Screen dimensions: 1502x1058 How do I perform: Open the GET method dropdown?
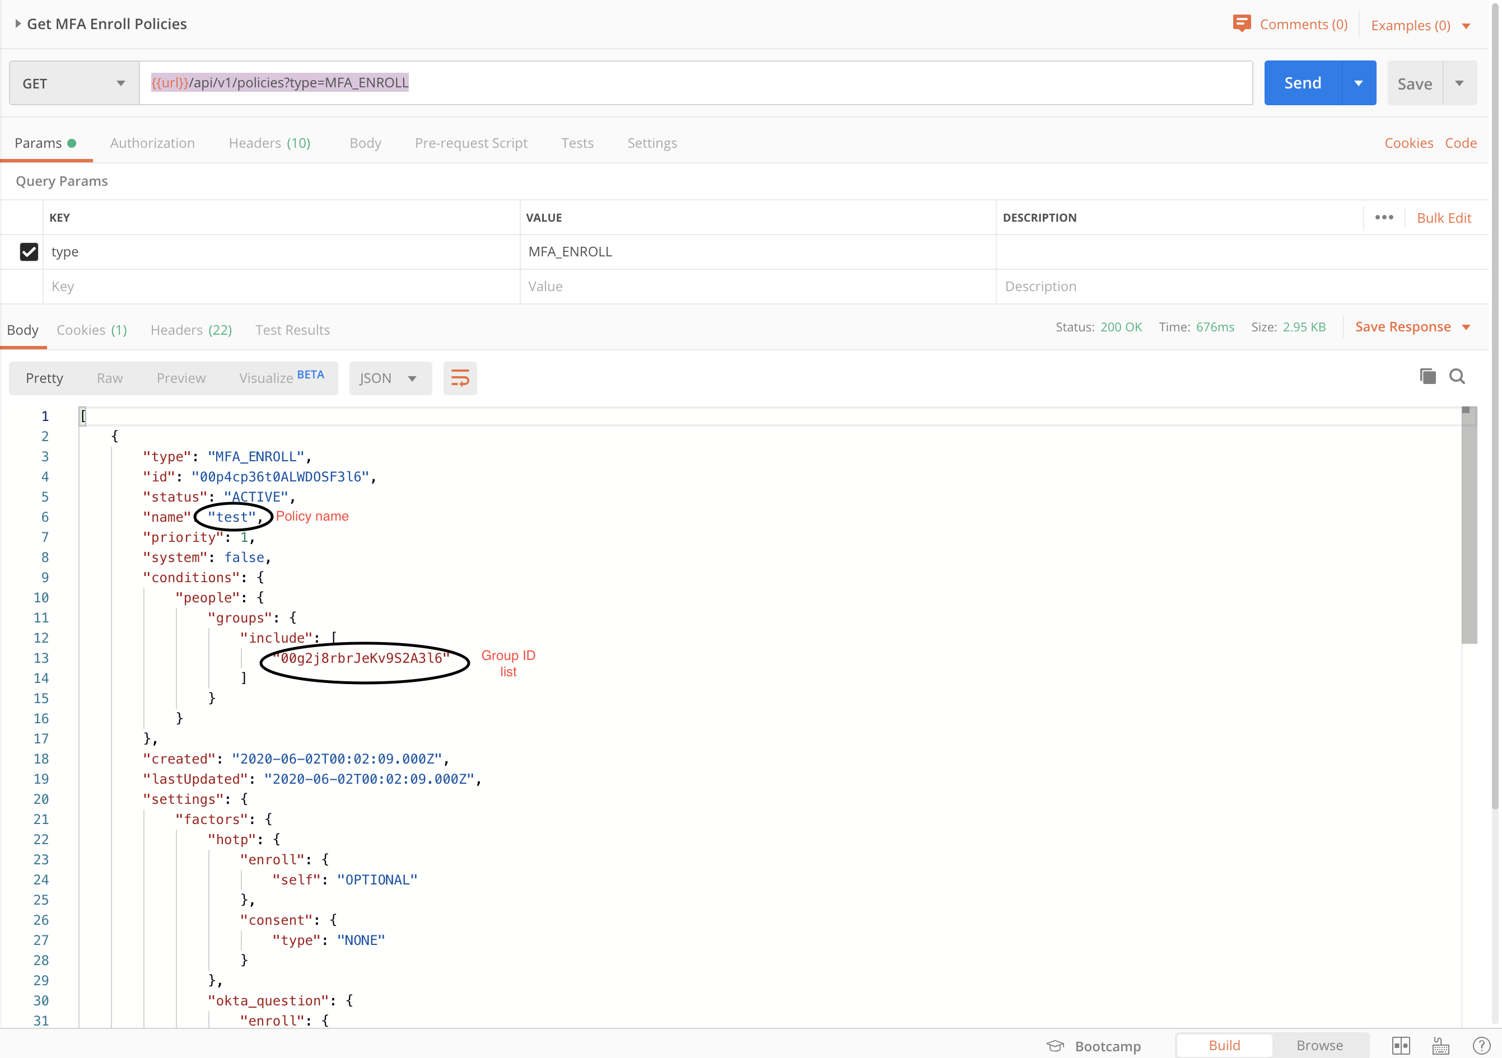(x=73, y=83)
